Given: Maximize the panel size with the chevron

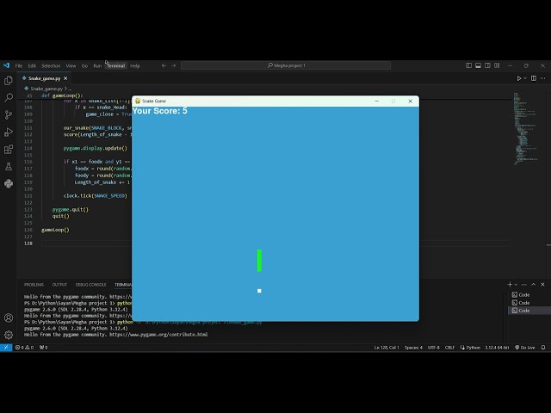Looking at the screenshot, I should point(534,285).
